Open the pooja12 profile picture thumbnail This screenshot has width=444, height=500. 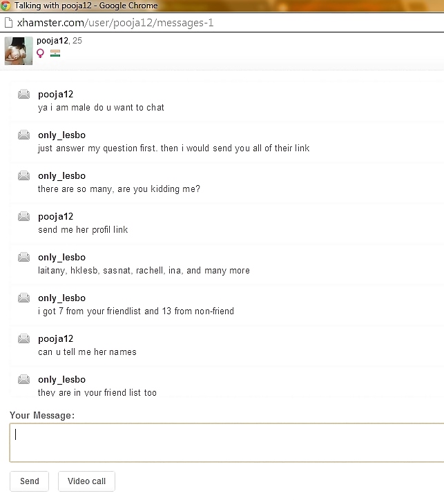pos(18,50)
